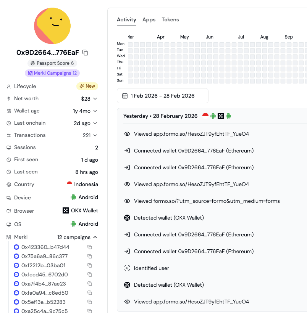Switch to the Tokens tab
307x313 pixels.
[170, 19]
